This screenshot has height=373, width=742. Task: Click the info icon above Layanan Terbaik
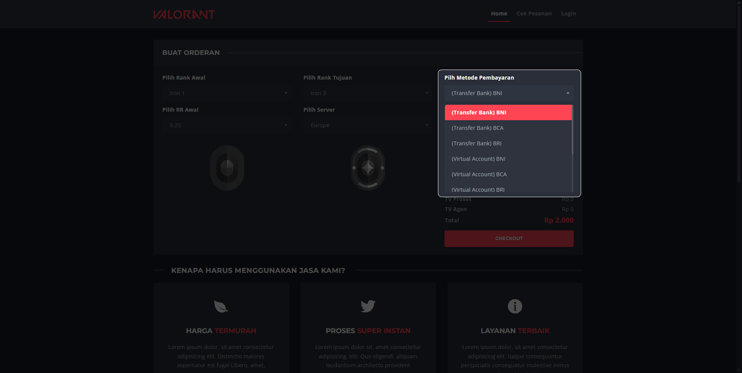point(515,306)
